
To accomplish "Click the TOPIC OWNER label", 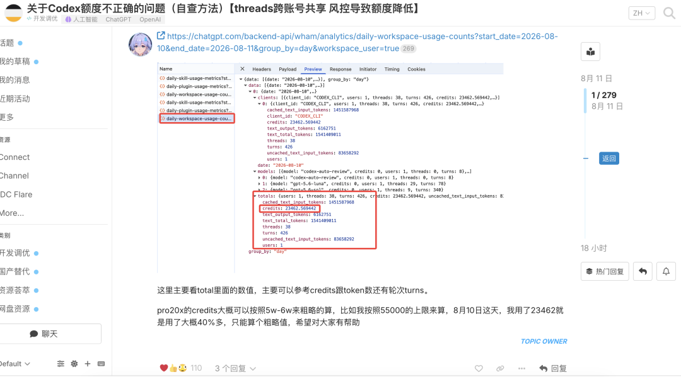I will coord(544,342).
